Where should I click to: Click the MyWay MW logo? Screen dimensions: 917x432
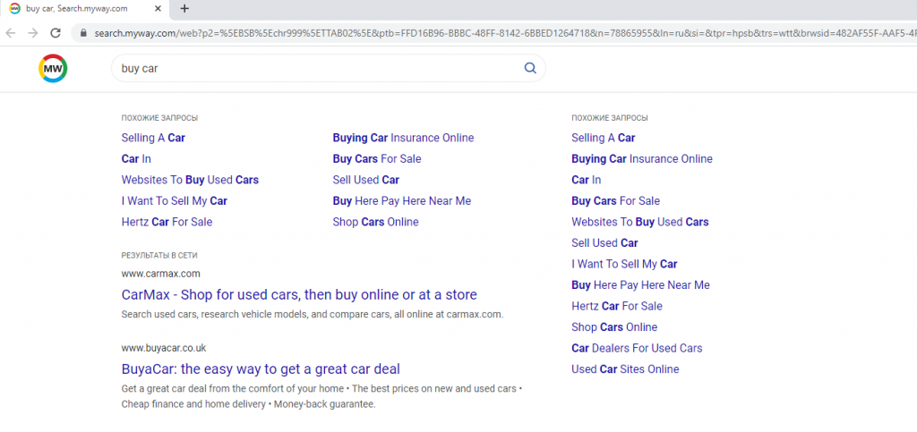53,68
